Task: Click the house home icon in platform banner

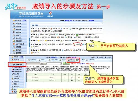Action: (x=50, y=13)
